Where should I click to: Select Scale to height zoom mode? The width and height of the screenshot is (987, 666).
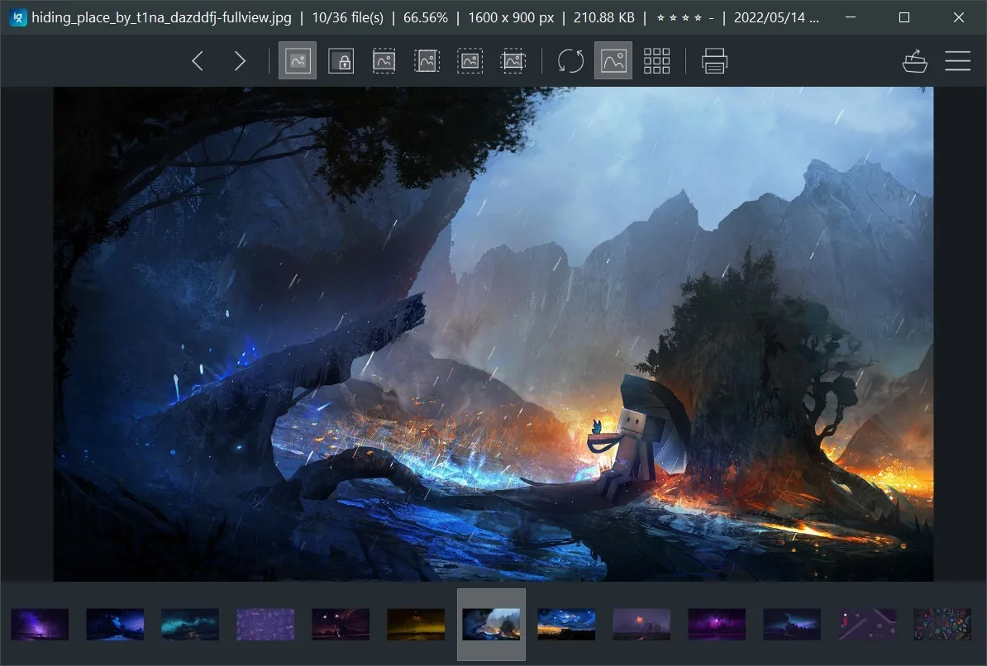click(427, 61)
